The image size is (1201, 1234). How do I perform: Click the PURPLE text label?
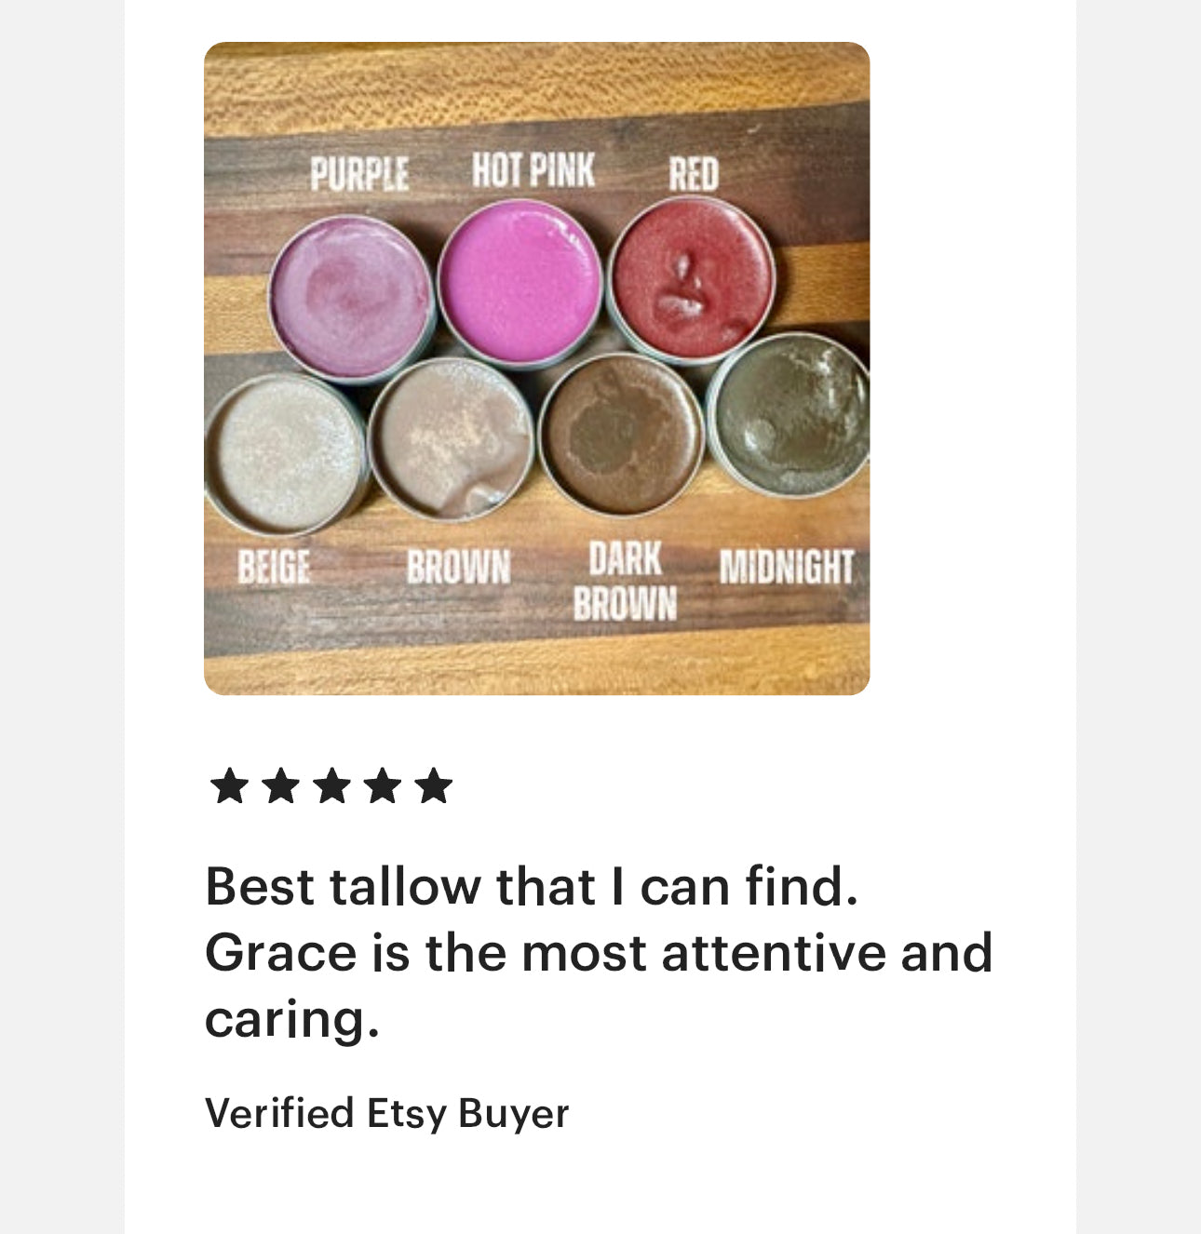point(359,174)
